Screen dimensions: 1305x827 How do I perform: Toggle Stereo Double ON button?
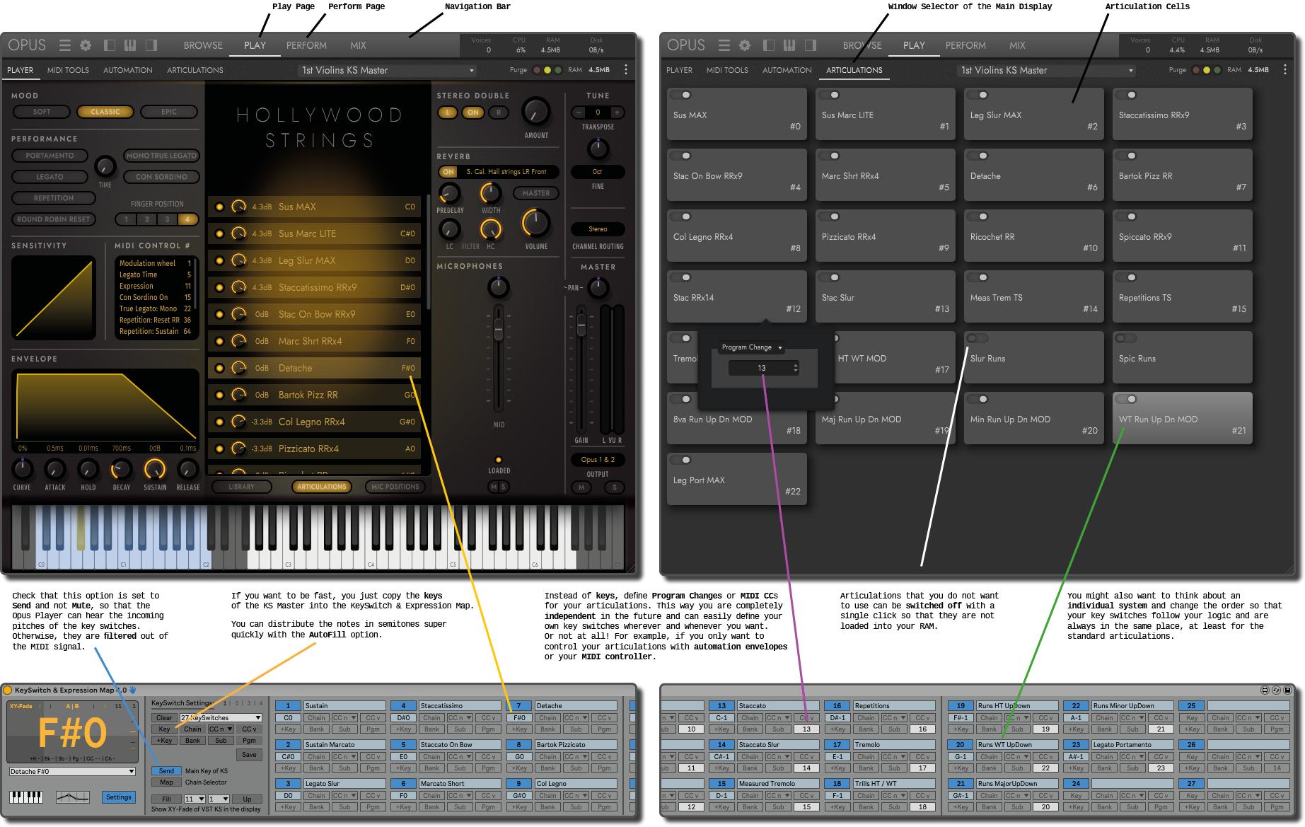pos(473,112)
